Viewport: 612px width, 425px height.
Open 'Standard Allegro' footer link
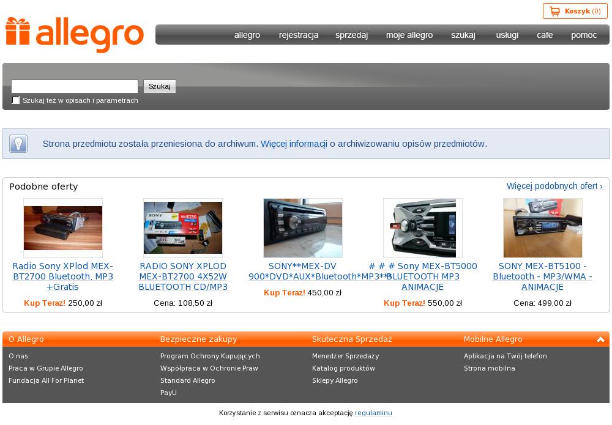click(x=188, y=380)
